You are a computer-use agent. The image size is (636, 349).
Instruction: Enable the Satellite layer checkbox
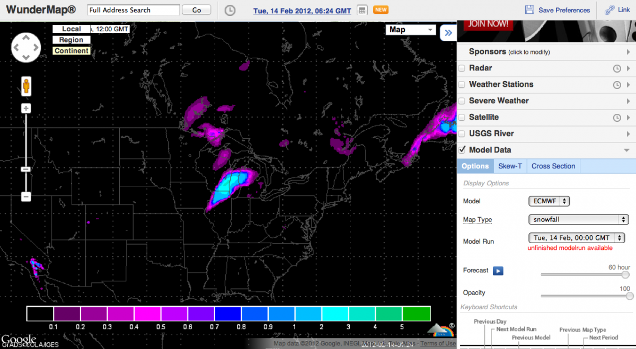[x=462, y=118]
